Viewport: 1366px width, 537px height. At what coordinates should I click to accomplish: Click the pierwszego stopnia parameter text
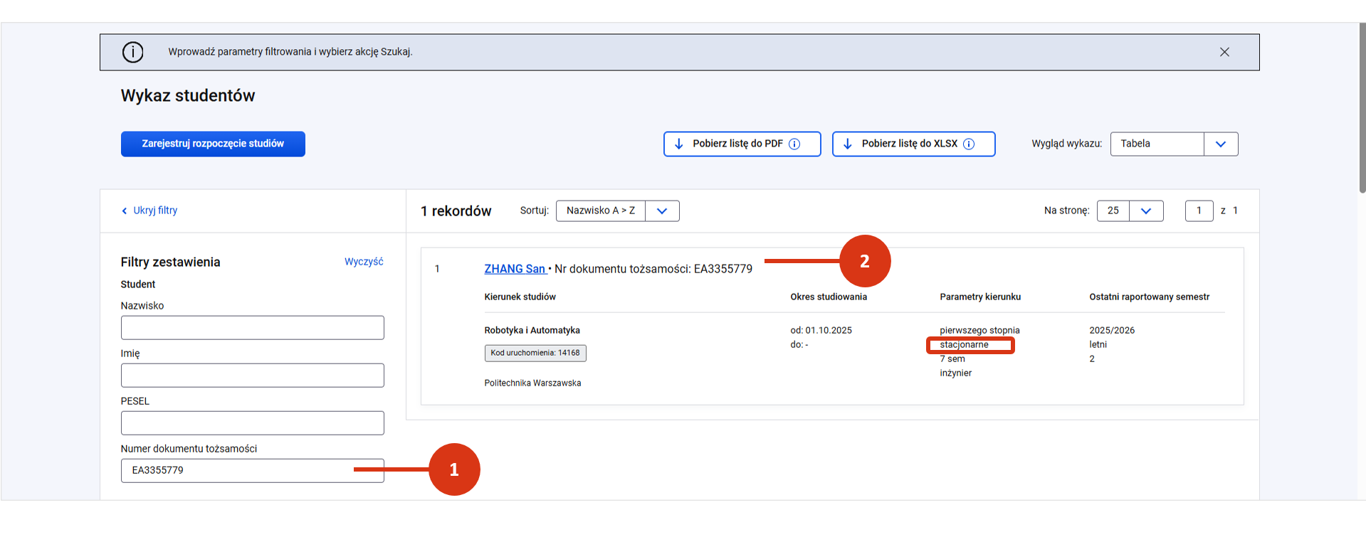click(x=979, y=330)
